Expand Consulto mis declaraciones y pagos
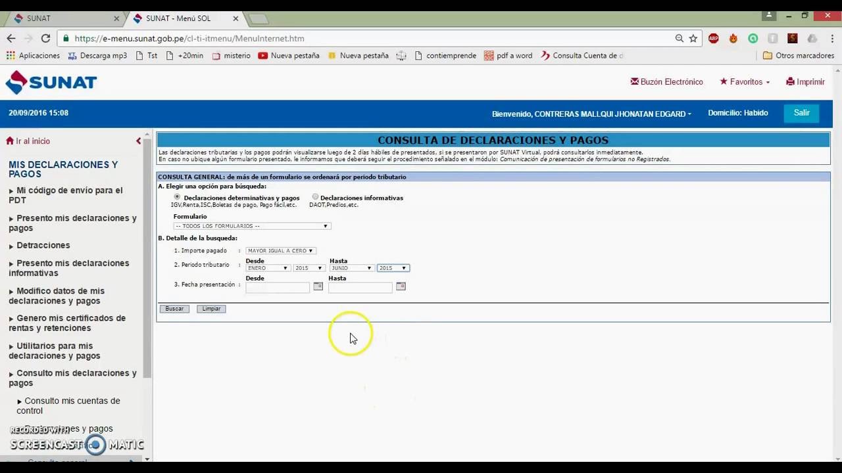 click(72, 378)
